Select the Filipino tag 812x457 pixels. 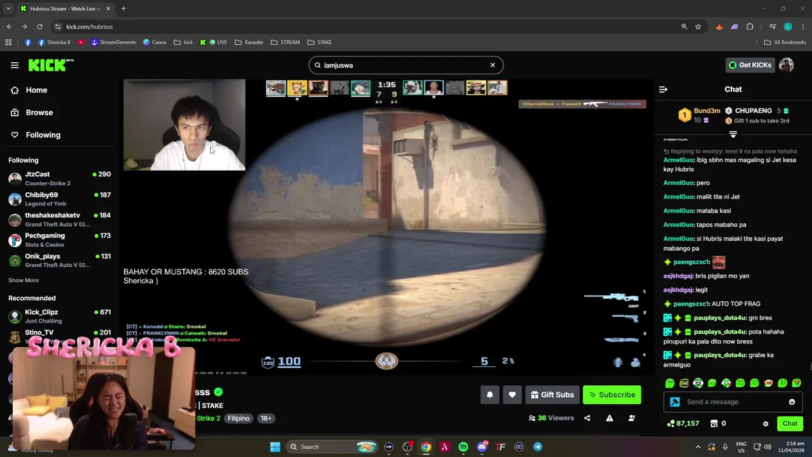coord(239,418)
